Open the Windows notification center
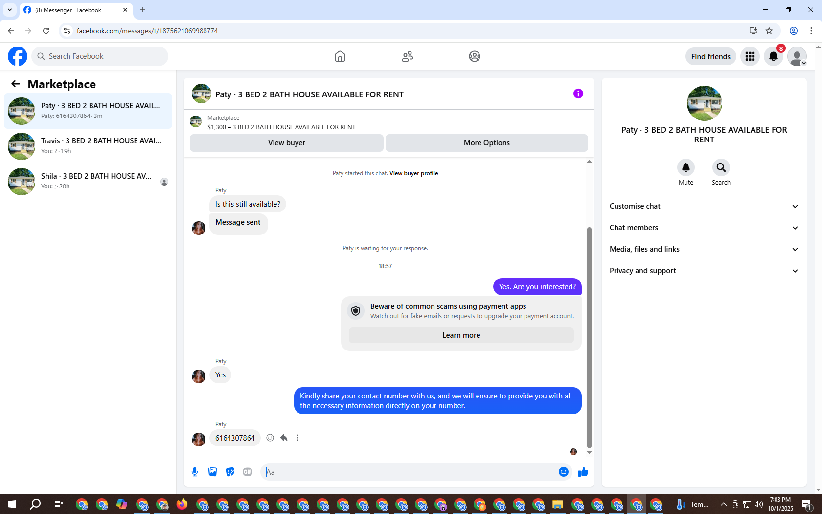This screenshot has height=514, width=822. coord(807,504)
